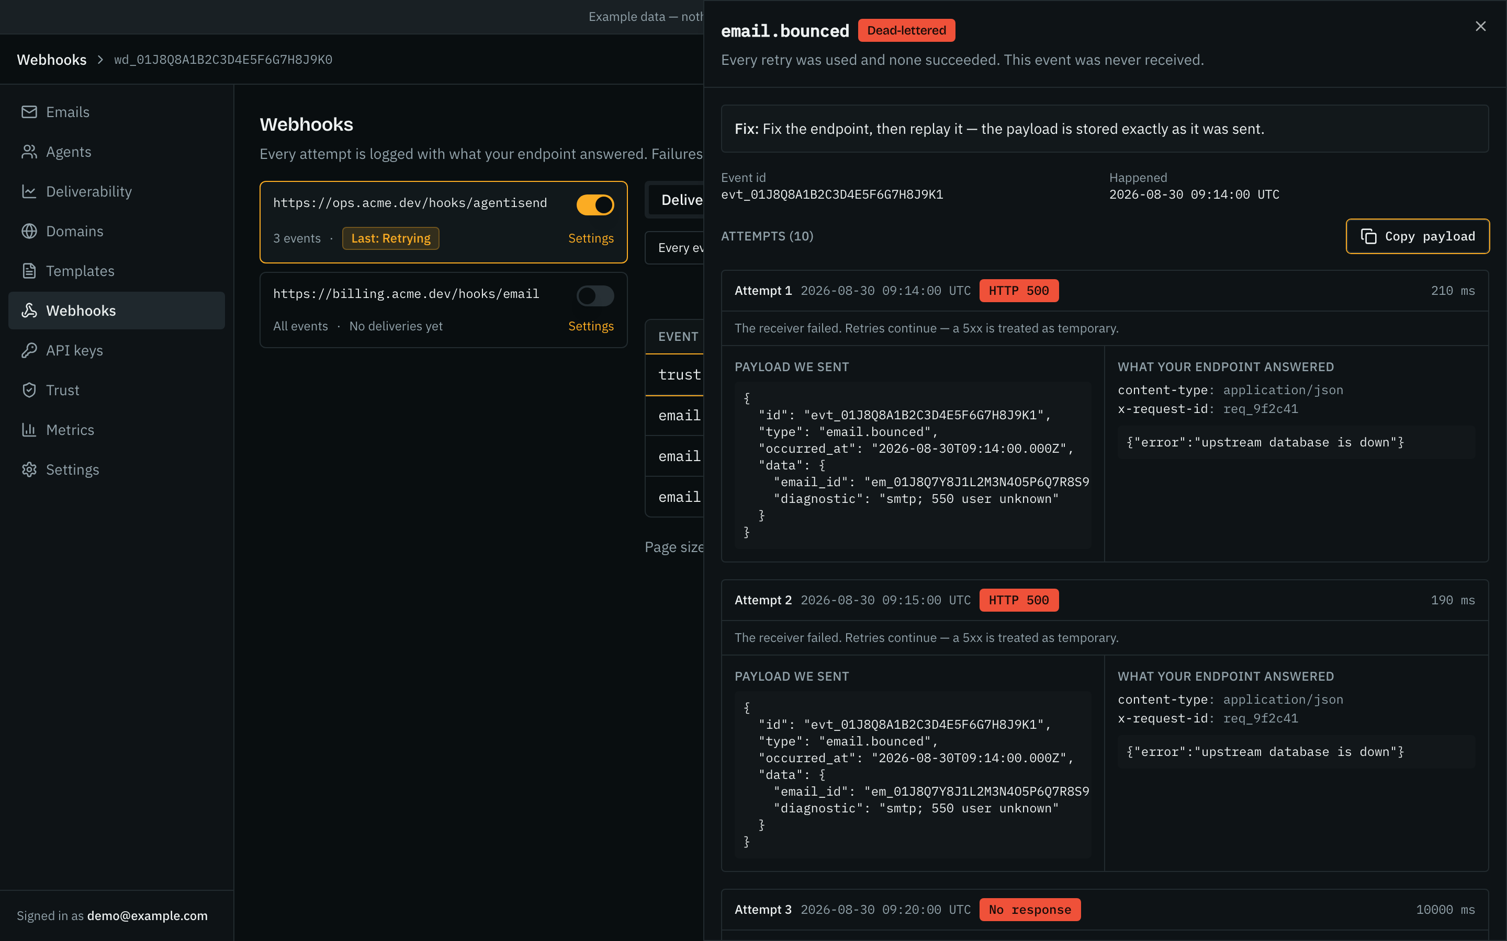Open the Every events filter dropdown
Viewport: 1507px width, 941px height.
point(674,248)
